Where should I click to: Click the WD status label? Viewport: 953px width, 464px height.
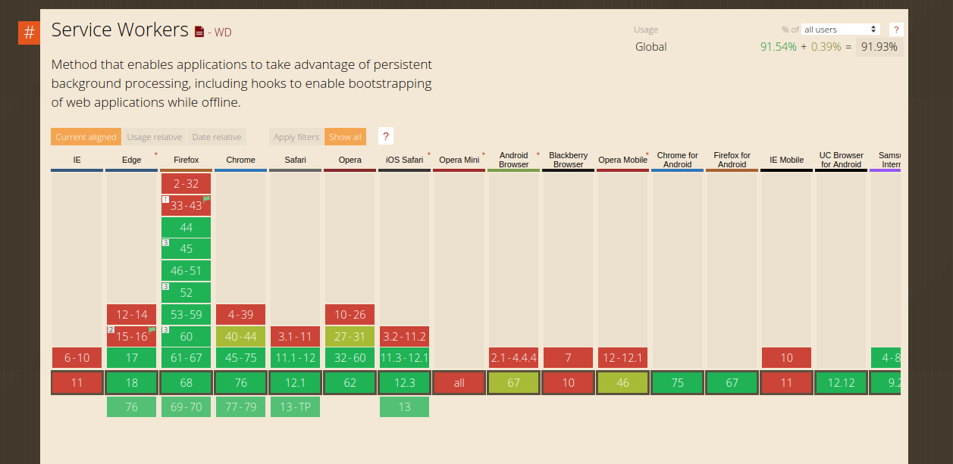(223, 33)
